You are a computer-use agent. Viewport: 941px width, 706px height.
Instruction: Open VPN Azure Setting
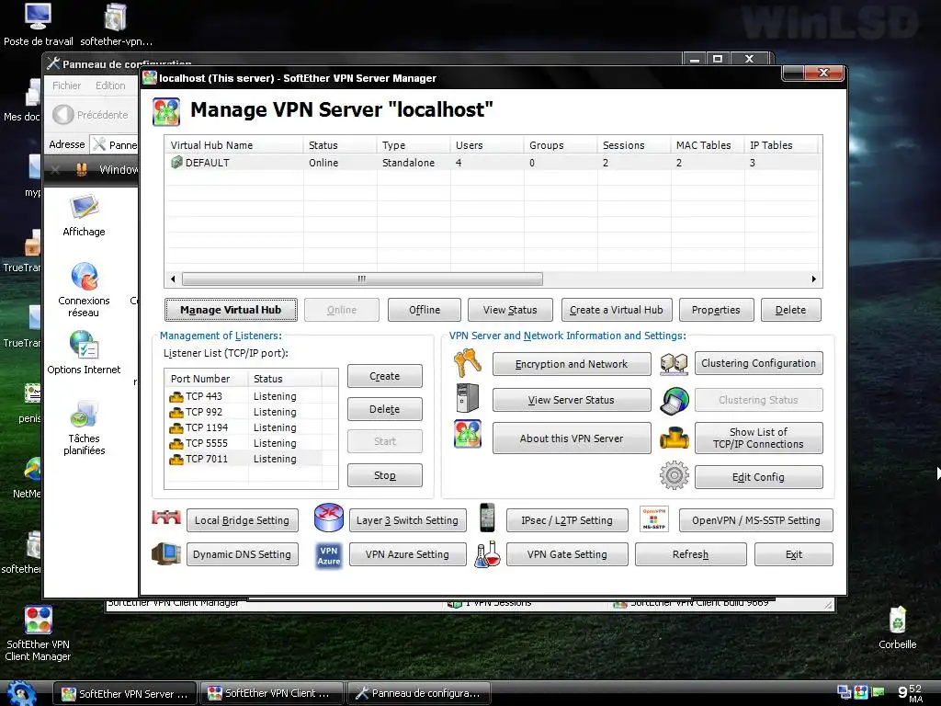click(407, 554)
